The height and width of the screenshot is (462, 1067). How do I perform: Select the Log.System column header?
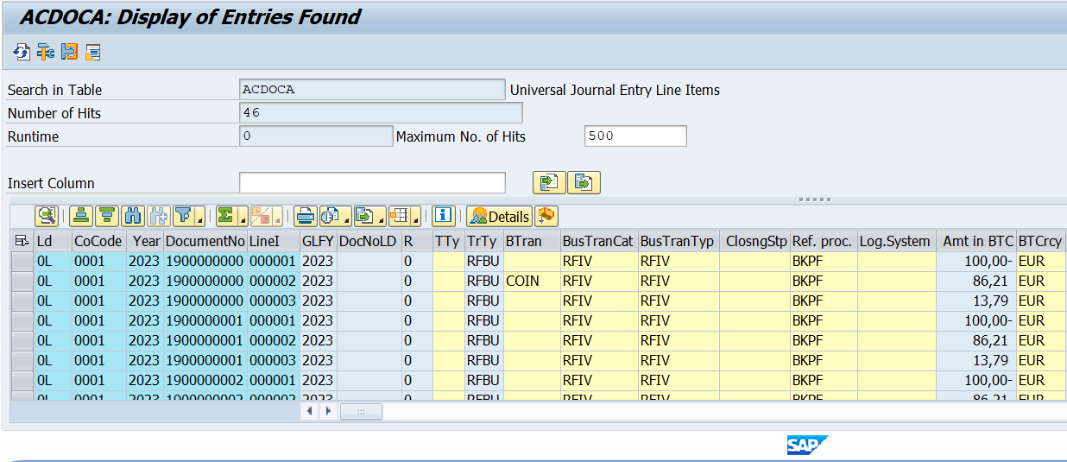pyautogui.click(x=895, y=241)
